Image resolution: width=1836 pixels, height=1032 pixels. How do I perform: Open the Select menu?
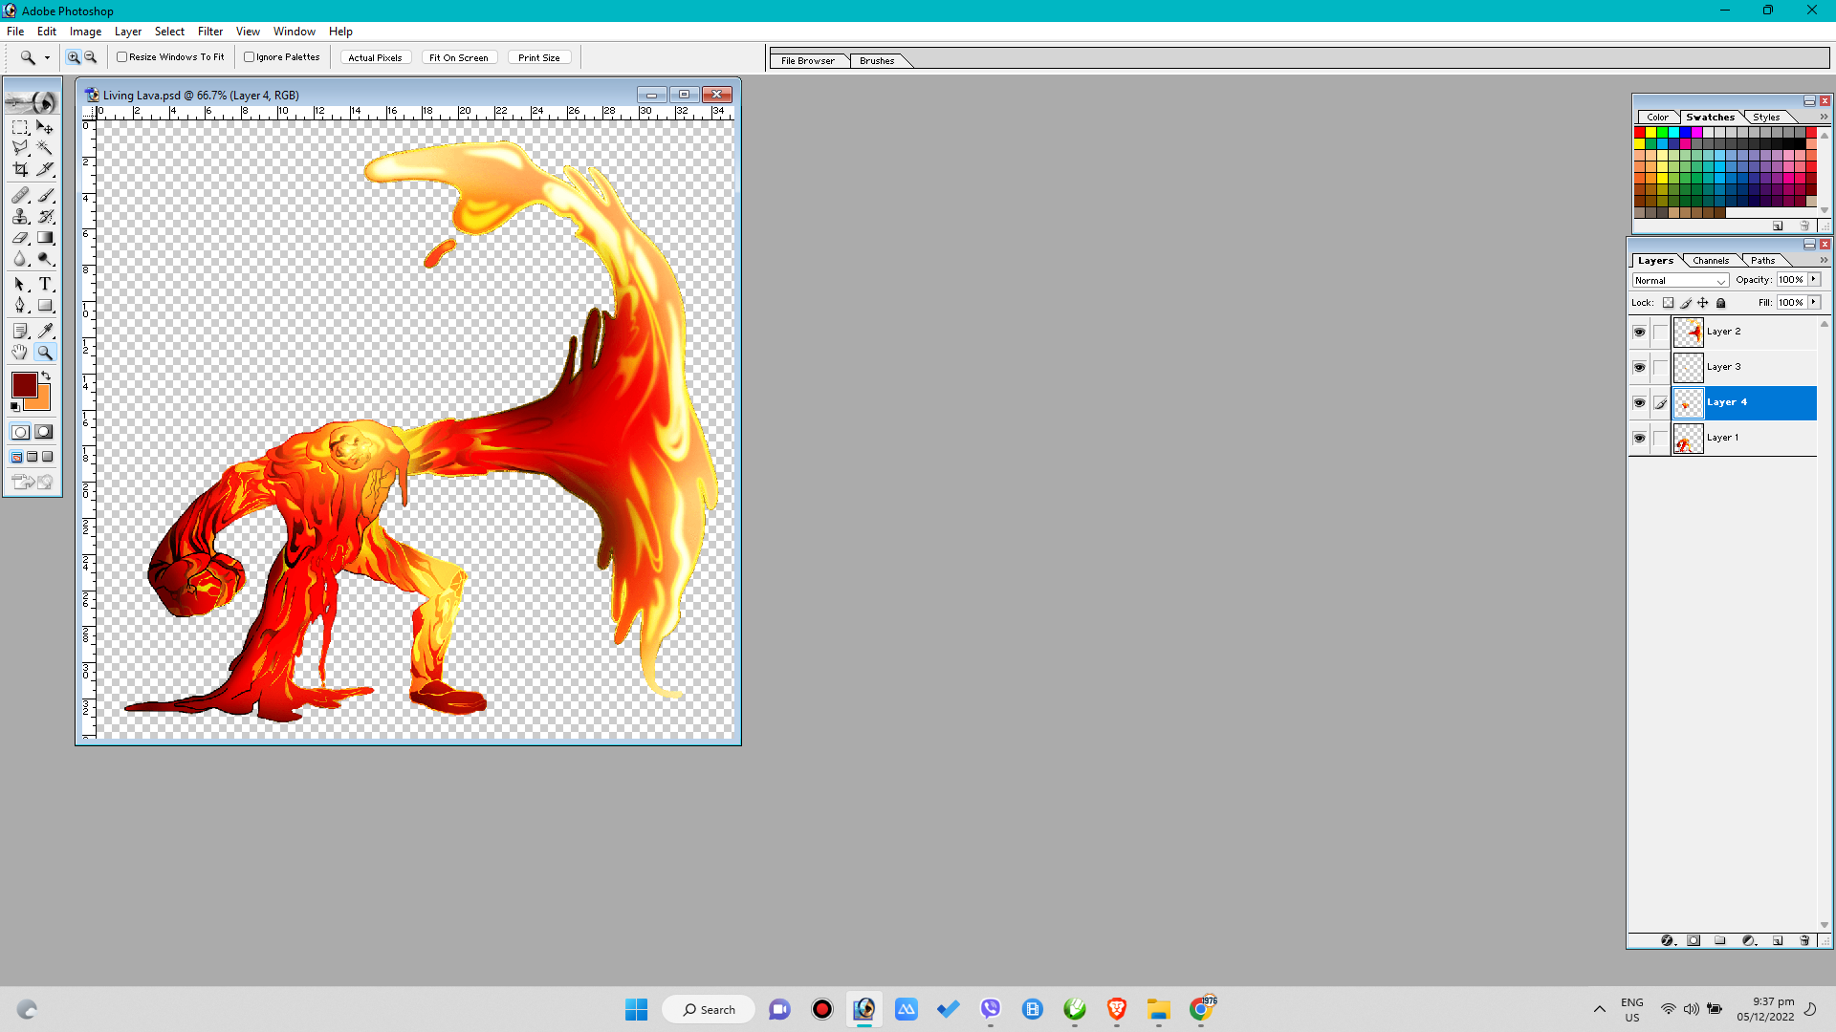(169, 32)
